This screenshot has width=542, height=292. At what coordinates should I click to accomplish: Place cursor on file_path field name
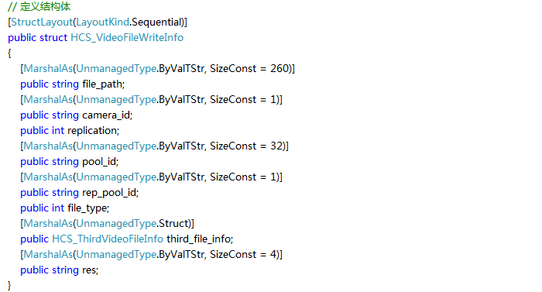tap(102, 84)
